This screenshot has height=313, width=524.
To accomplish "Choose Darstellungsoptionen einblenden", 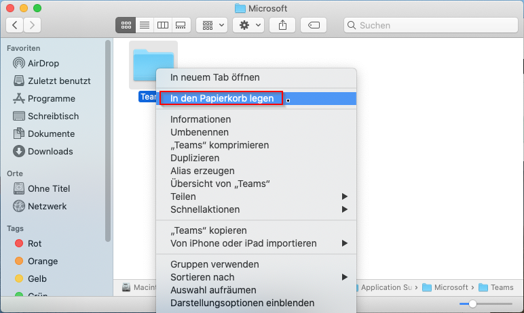I will (256, 303).
